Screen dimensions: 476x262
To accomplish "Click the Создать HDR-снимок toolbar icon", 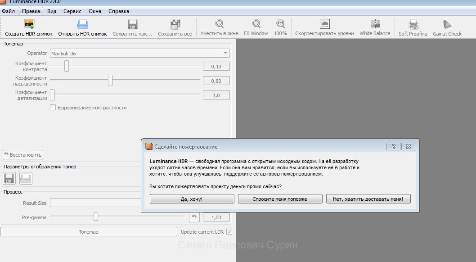I will (x=29, y=24).
